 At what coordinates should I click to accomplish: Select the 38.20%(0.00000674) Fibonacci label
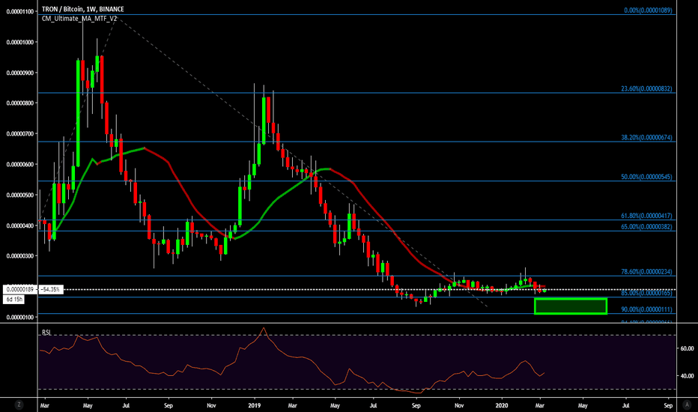pyautogui.click(x=647, y=138)
